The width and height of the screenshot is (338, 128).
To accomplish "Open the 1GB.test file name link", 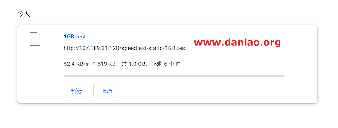I will 74,37.
